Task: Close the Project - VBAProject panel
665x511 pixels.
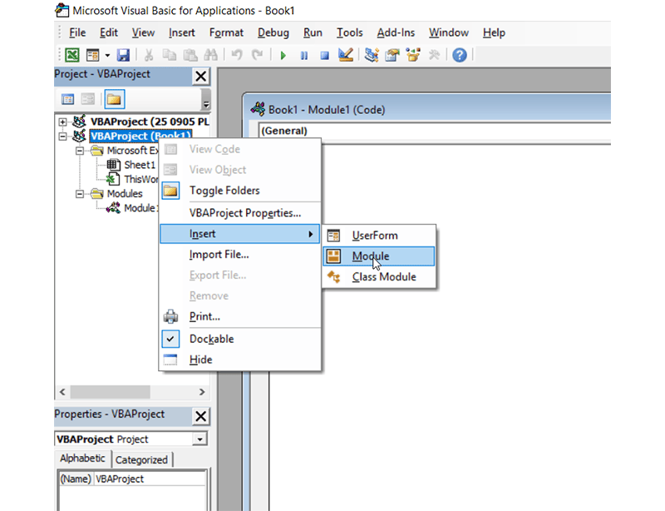Action: point(200,77)
